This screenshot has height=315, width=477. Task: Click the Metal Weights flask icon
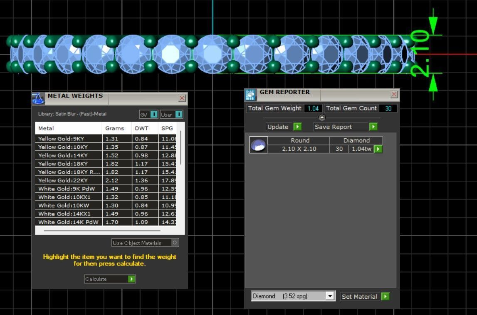(x=38, y=98)
